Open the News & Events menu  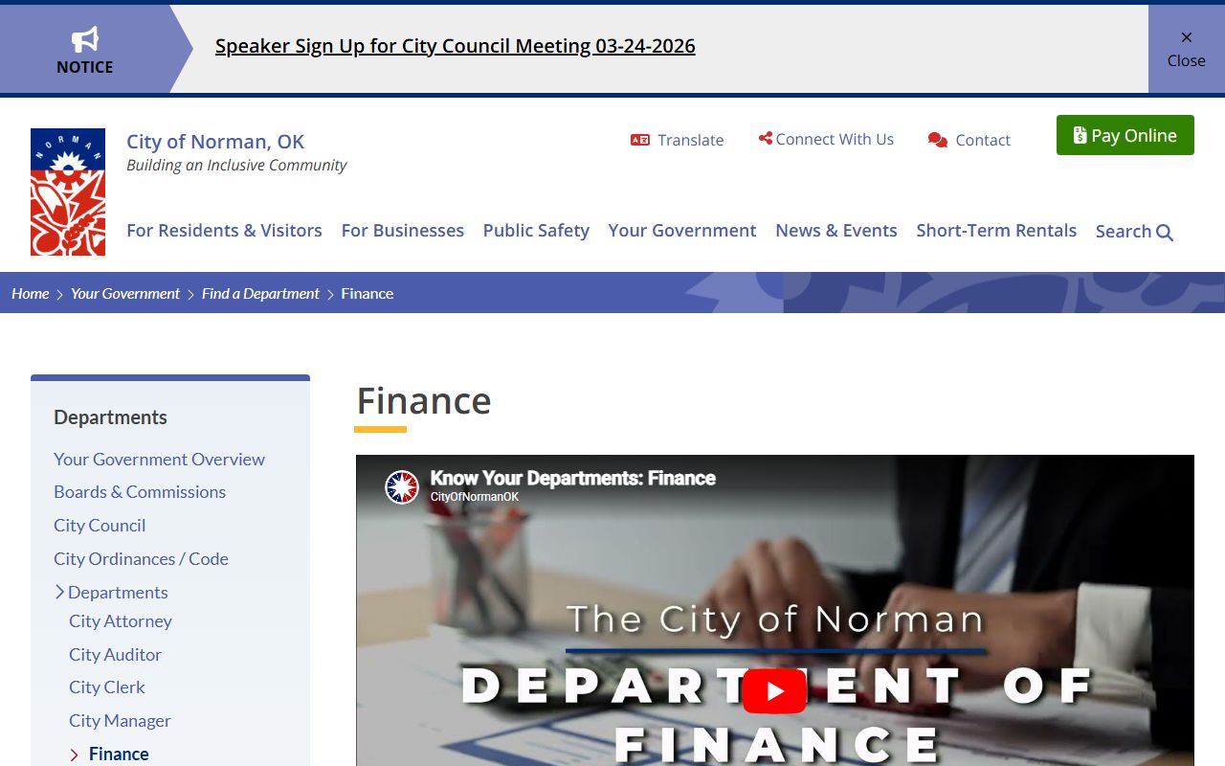click(836, 231)
